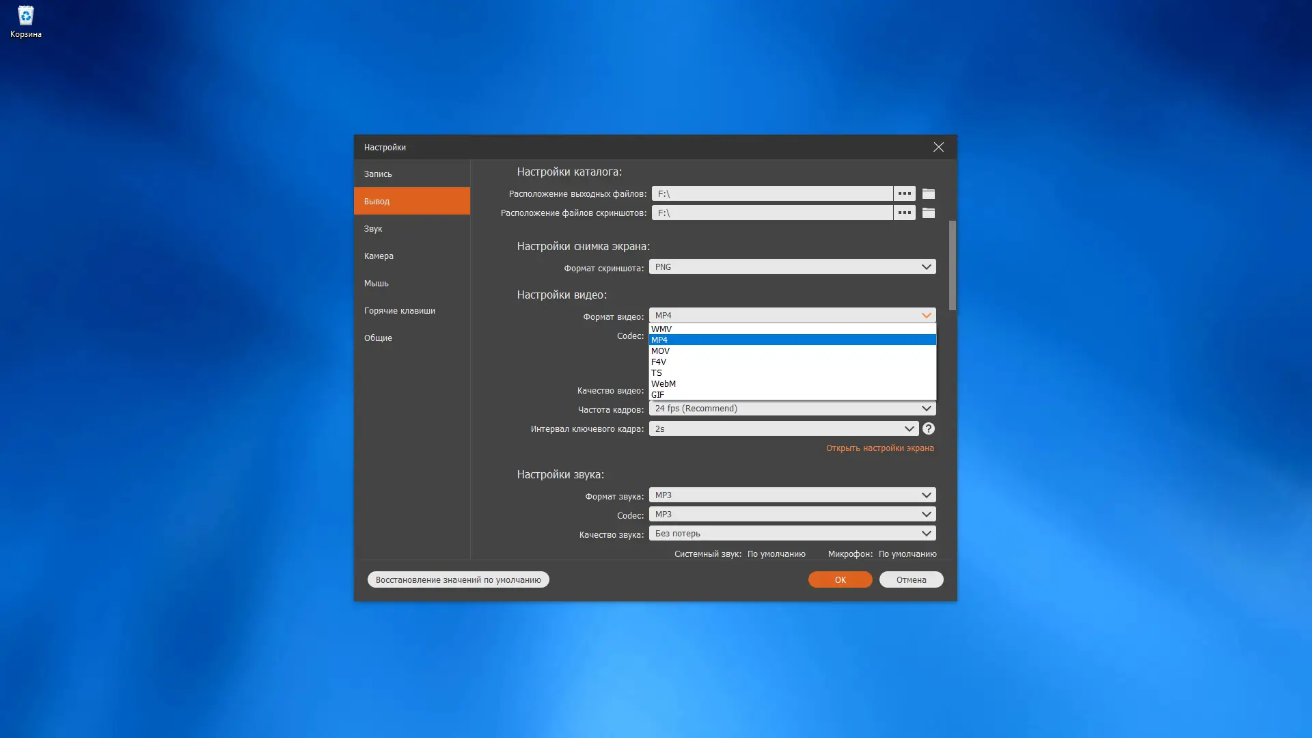Click browse dots for screenshot files location
The width and height of the screenshot is (1312, 738).
904,213
